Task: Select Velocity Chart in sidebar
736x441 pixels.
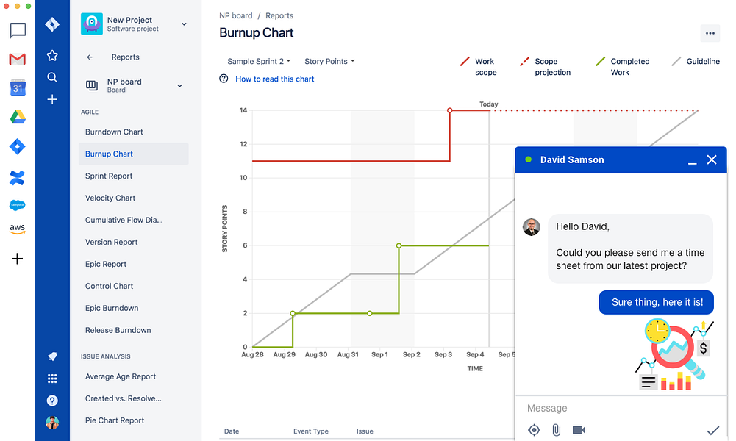Action: [110, 198]
